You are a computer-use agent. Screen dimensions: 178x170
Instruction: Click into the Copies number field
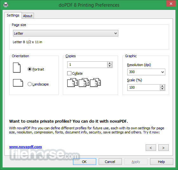[x=87, y=65]
